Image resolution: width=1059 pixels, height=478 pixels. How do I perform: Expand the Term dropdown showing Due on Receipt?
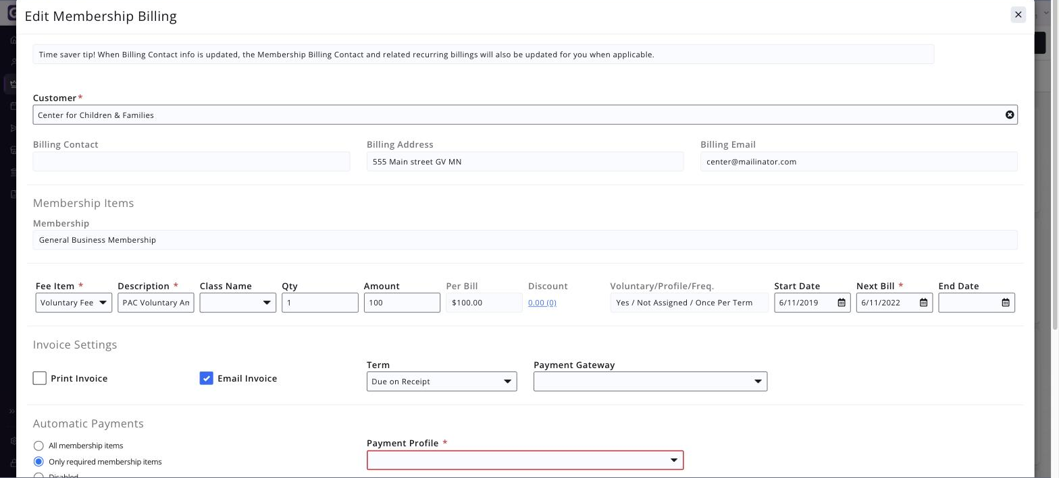pyautogui.click(x=442, y=382)
